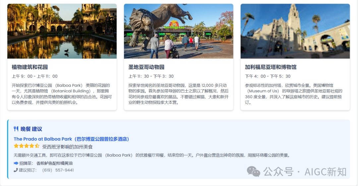This screenshot has height=186, width=358.
Task: Click the star rating for The Prado
Action: [27, 146]
